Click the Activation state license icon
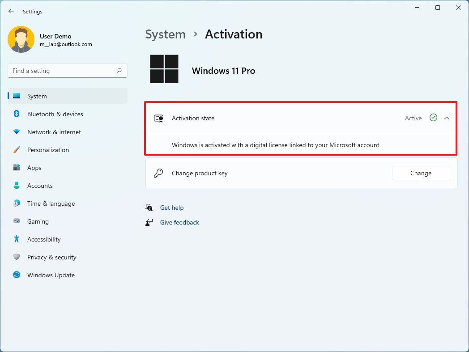Screen dimensions: 469x352 [x=158, y=118]
